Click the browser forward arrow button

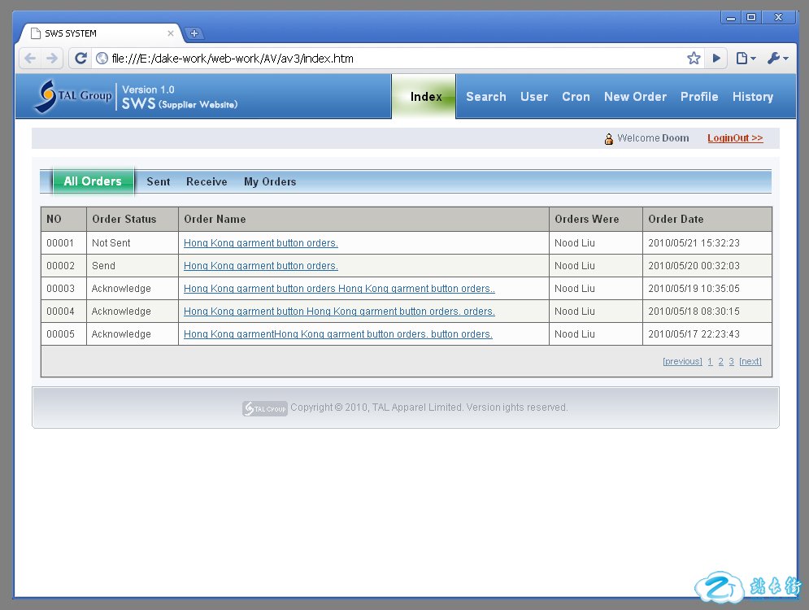(x=52, y=59)
